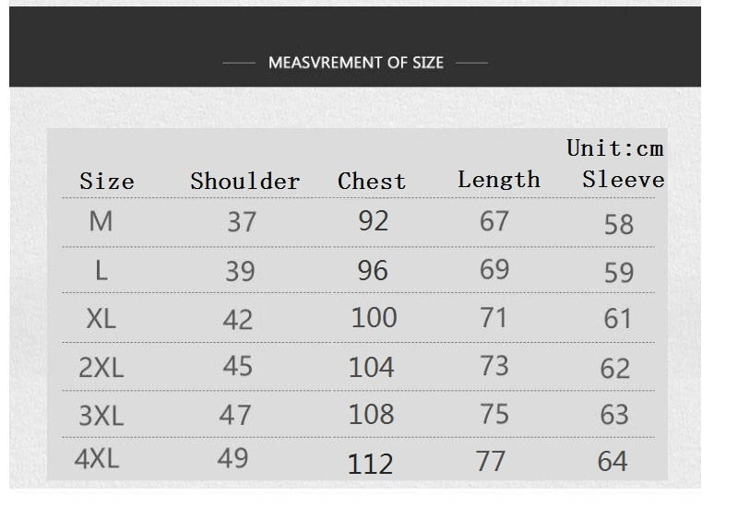This screenshot has height=507, width=738.
Task: Click the L size row label
Action: point(101,270)
